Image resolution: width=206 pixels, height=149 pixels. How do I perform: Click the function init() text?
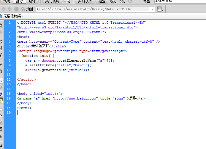coord(38,56)
